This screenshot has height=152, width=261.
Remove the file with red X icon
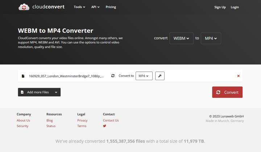click(238, 76)
